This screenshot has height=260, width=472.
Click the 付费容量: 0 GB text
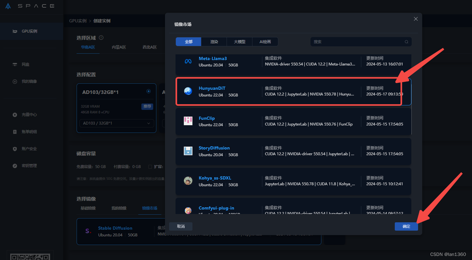[127, 167]
